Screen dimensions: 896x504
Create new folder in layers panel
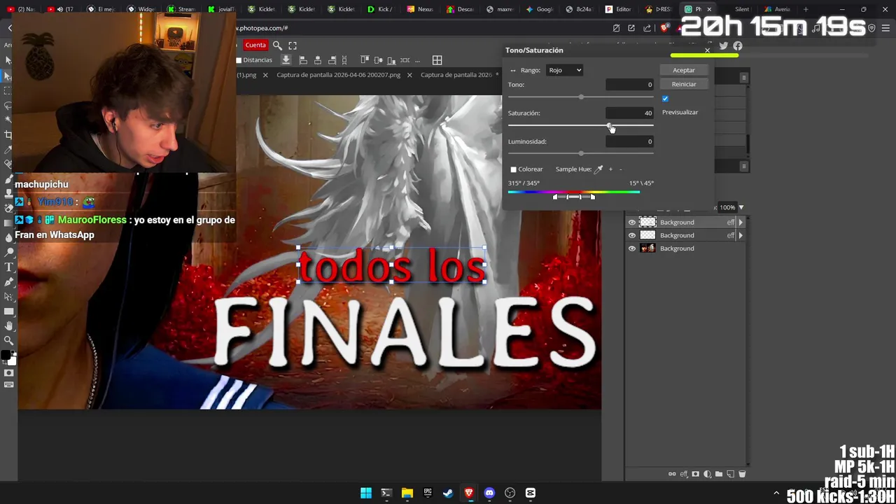(x=719, y=474)
